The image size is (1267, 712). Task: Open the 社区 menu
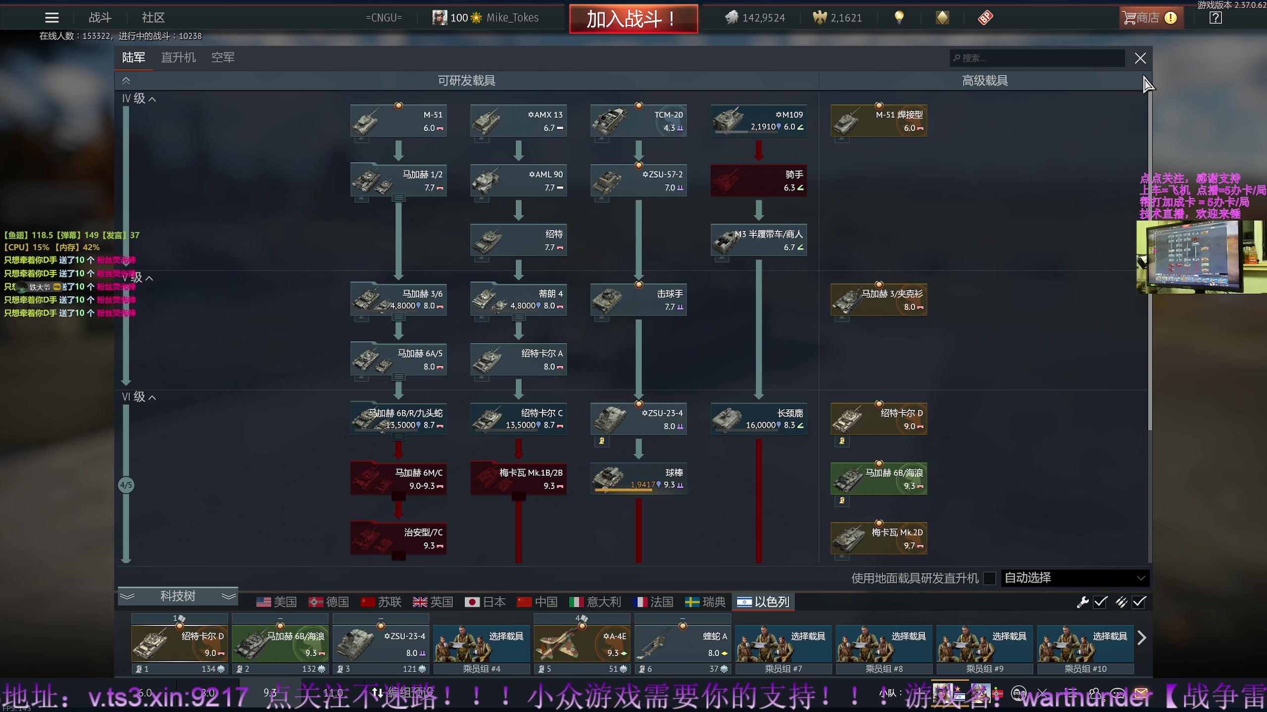pyautogui.click(x=153, y=18)
